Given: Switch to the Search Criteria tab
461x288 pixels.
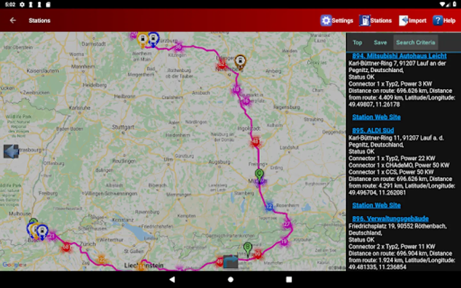Looking at the screenshot, I should tap(416, 43).
